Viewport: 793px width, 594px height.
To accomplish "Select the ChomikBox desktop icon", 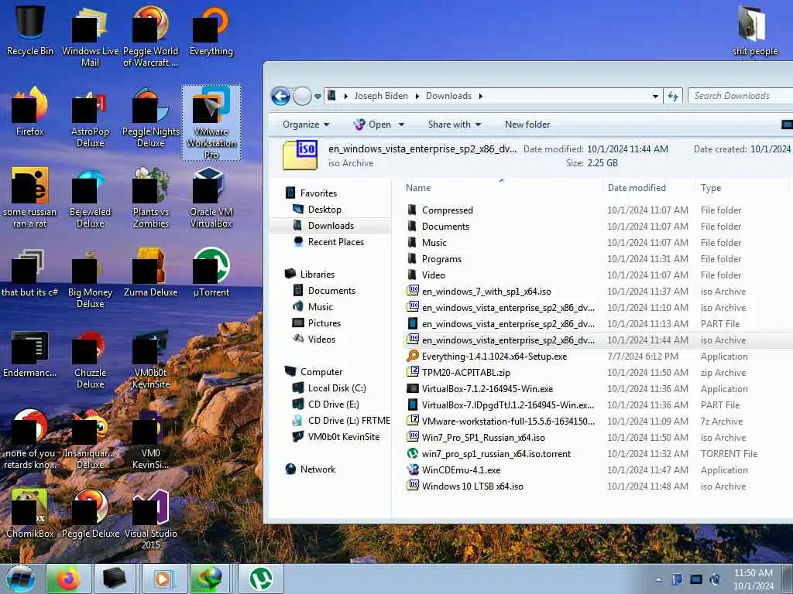I will click(x=29, y=514).
